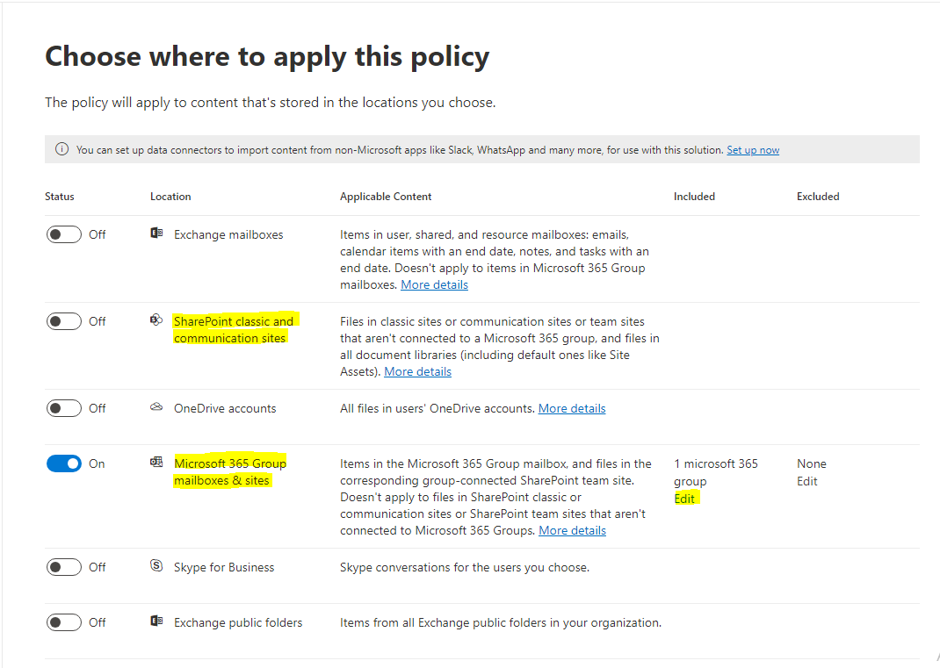Select the Microsoft 365 Group mailboxes & sites label
Viewport: 940px width, 668px height.
230,471
